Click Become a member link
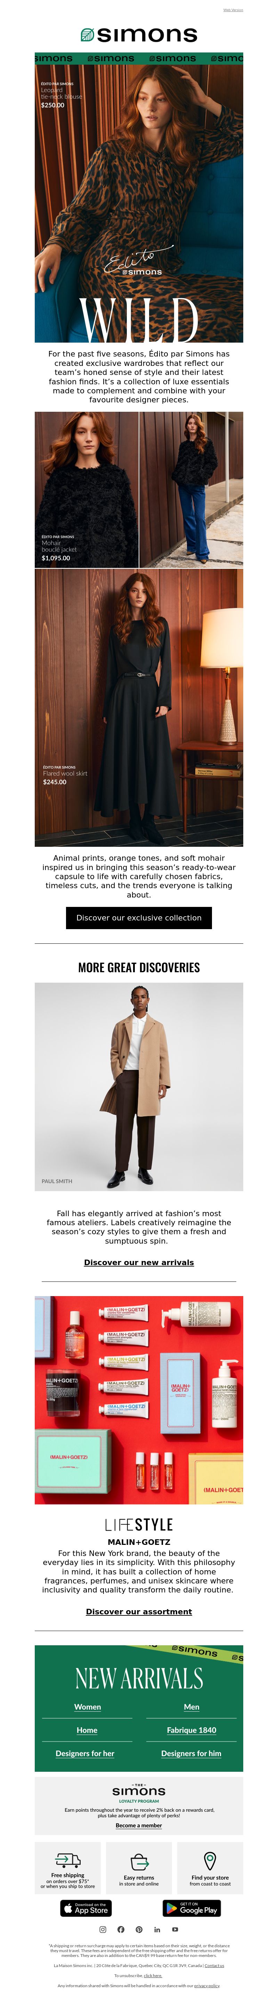 (x=139, y=1825)
